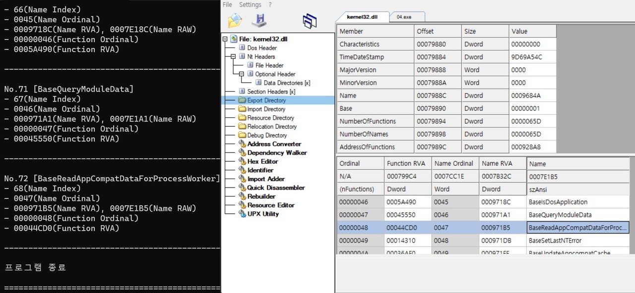Select BaseQueryModuleData name in the export table

point(578,215)
